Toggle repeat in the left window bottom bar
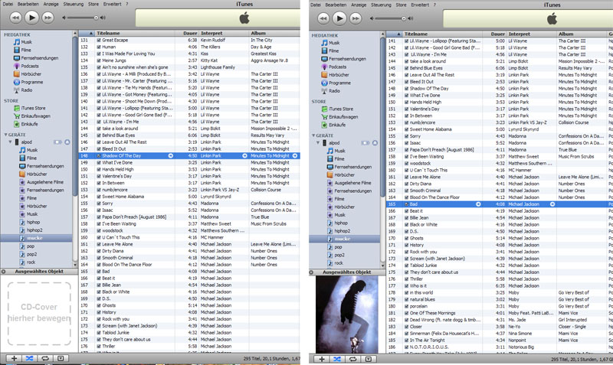This screenshot has width=613, height=365. 45,358
